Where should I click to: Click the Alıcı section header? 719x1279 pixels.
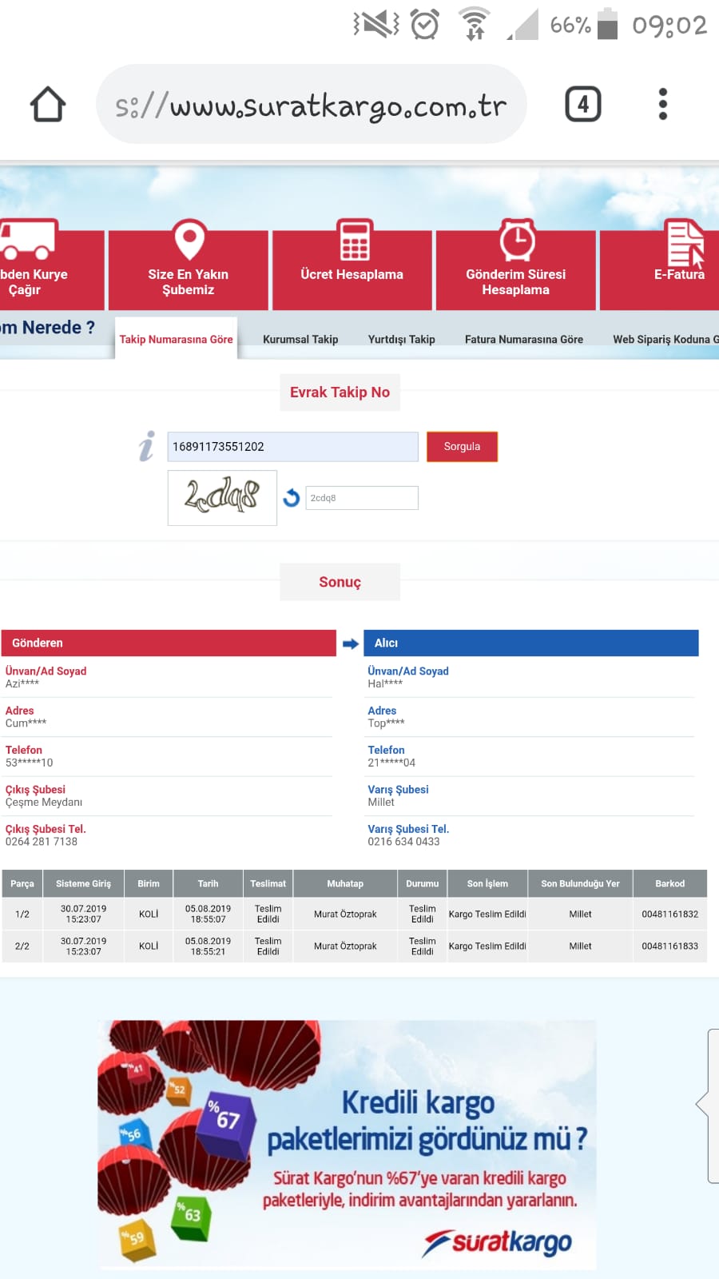coord(531,643)
